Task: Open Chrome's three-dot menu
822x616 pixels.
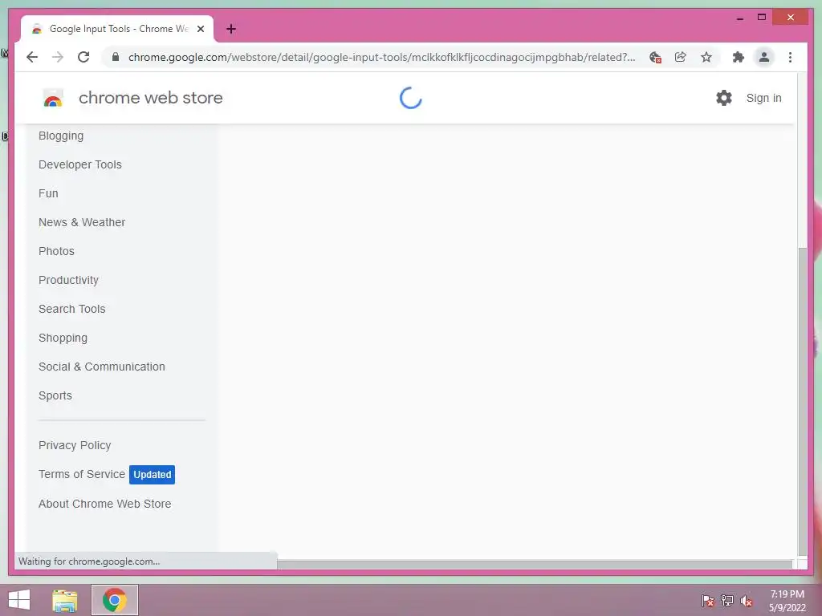Action: pyautogui.click(x=790, y=57)
